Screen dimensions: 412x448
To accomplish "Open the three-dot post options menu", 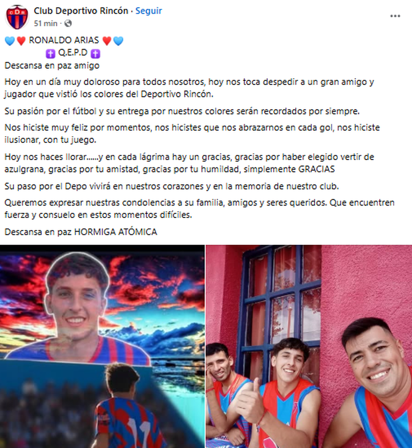I will [x=395, y=16].
